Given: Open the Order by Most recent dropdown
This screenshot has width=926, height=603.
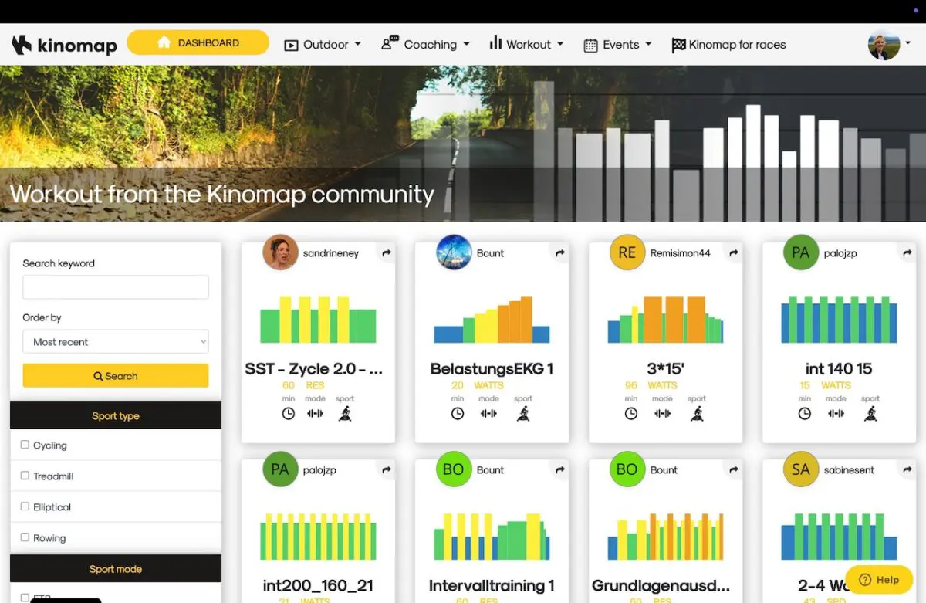Looking at the screenshot, I should pos(116,341).
